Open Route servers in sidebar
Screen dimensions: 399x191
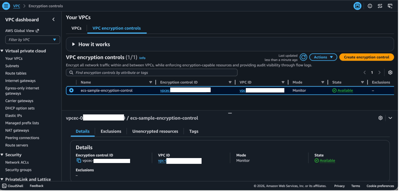click(x=16, y=145)
